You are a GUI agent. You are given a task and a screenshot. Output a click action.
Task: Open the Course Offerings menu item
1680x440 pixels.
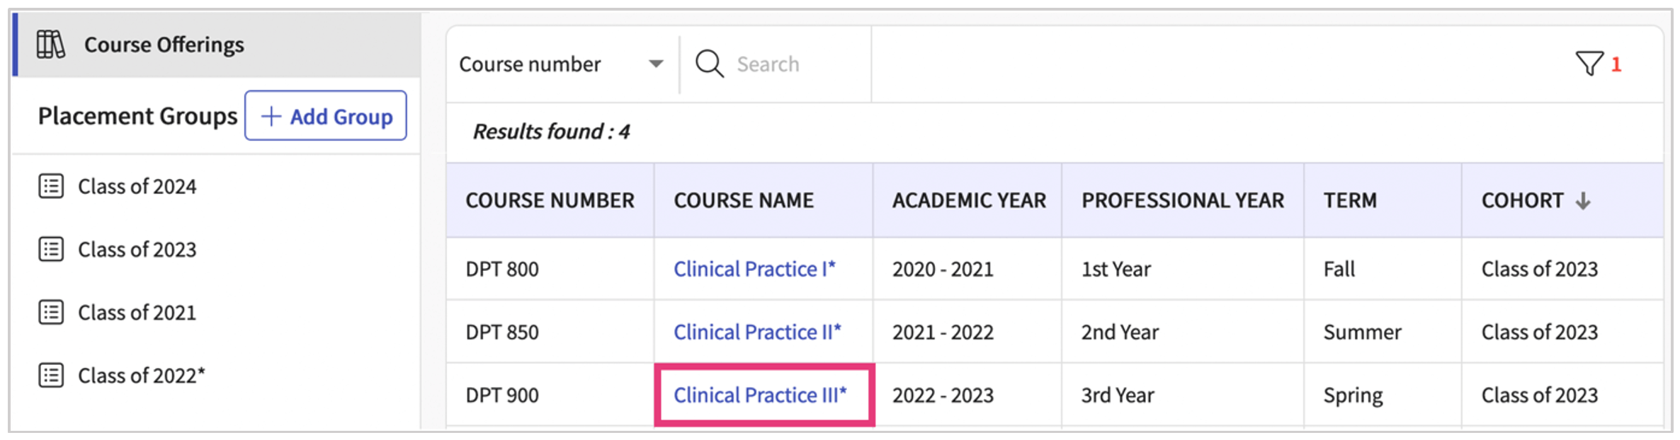(x=164, y=45)
